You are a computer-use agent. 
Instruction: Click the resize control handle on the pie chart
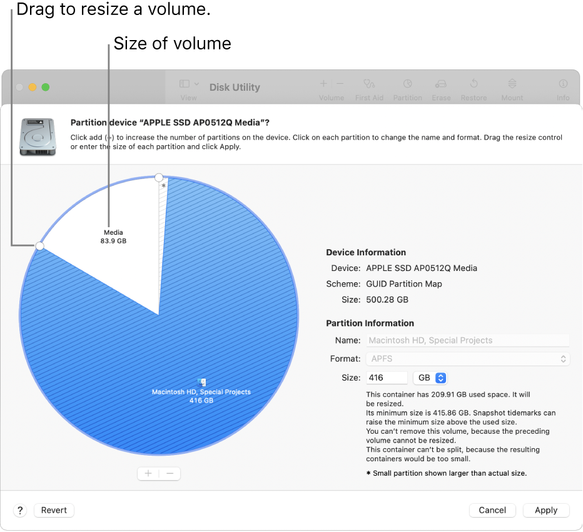pos(40,247)
